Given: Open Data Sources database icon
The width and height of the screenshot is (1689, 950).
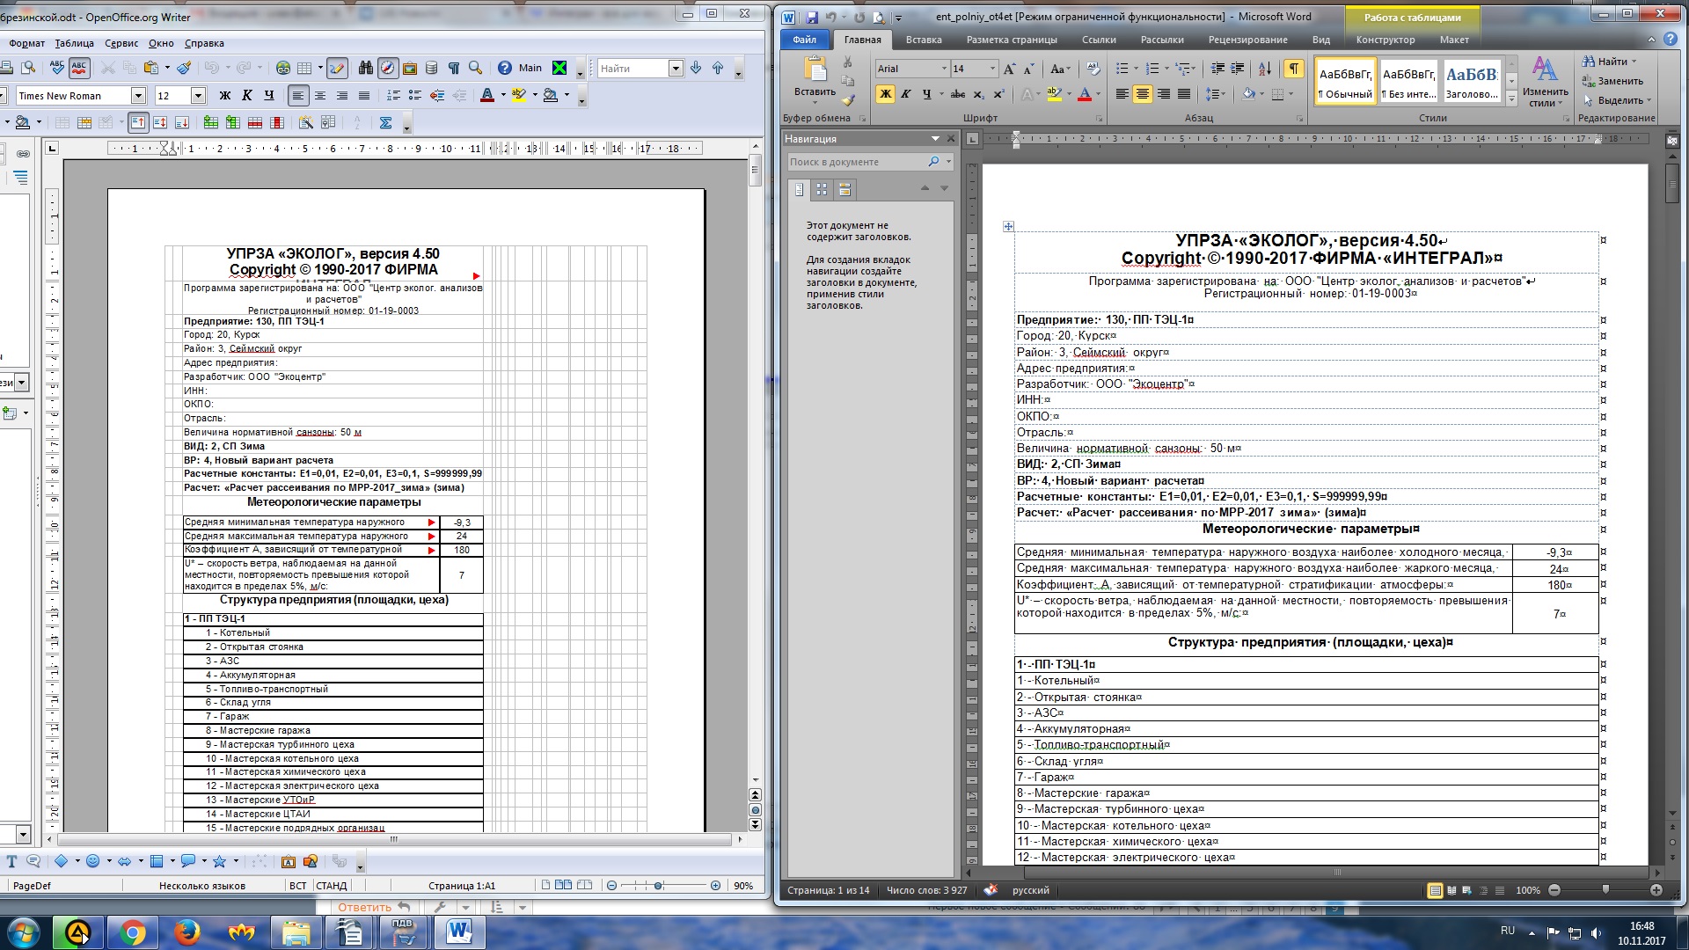Looking at the screenshot, I should (x=431, y=68).
